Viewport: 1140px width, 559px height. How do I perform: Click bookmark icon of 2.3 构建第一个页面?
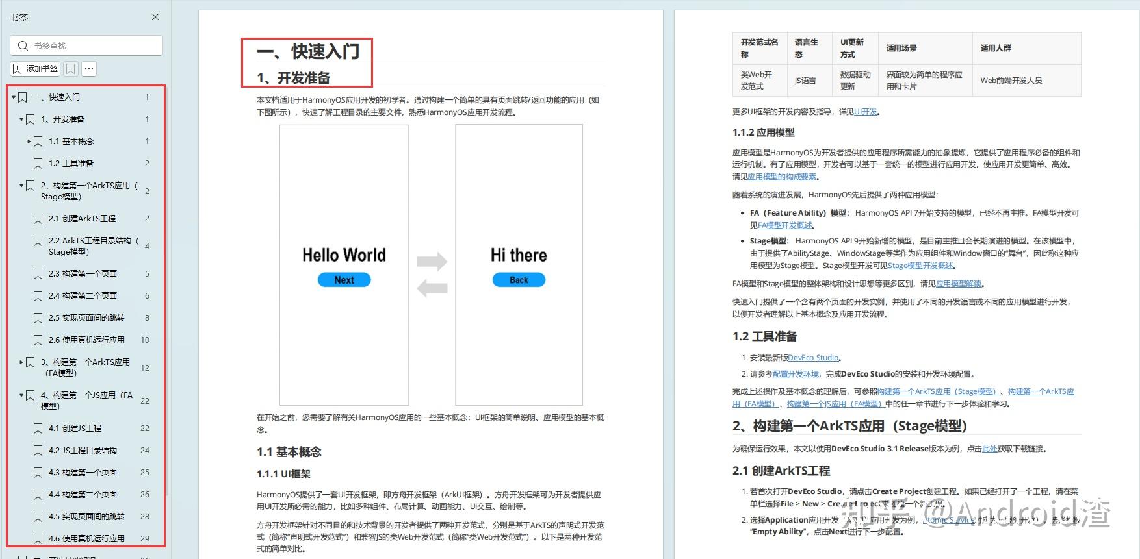point(38,273)
